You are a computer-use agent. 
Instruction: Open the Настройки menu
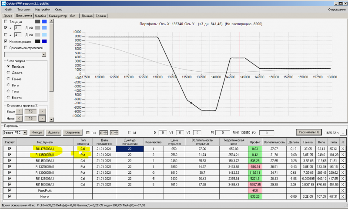click(43, 10)
